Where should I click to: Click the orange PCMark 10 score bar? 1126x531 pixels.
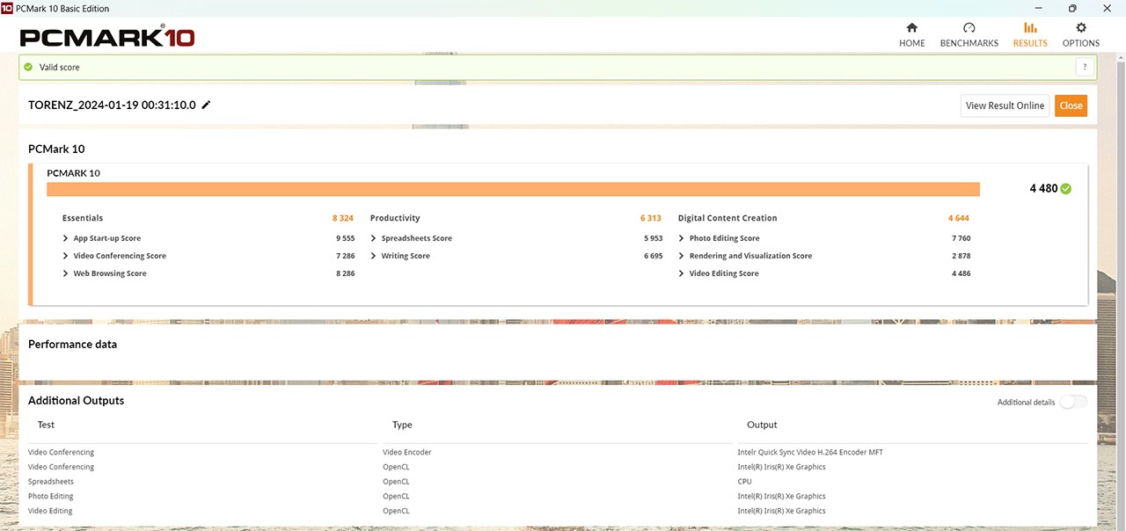pos(513,189)
